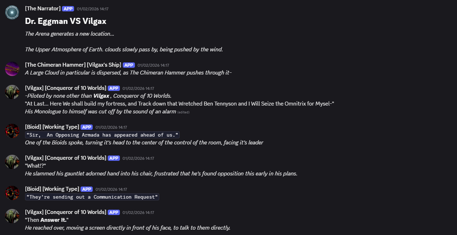
Task: Click the timestamp on The Chimeran Hammer message
Action: [x=153, y=65]
